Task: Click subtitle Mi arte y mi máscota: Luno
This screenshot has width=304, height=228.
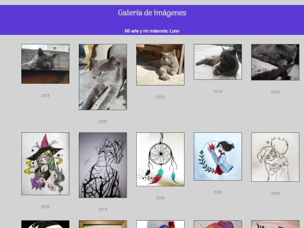Action: [x=152, y=31]
